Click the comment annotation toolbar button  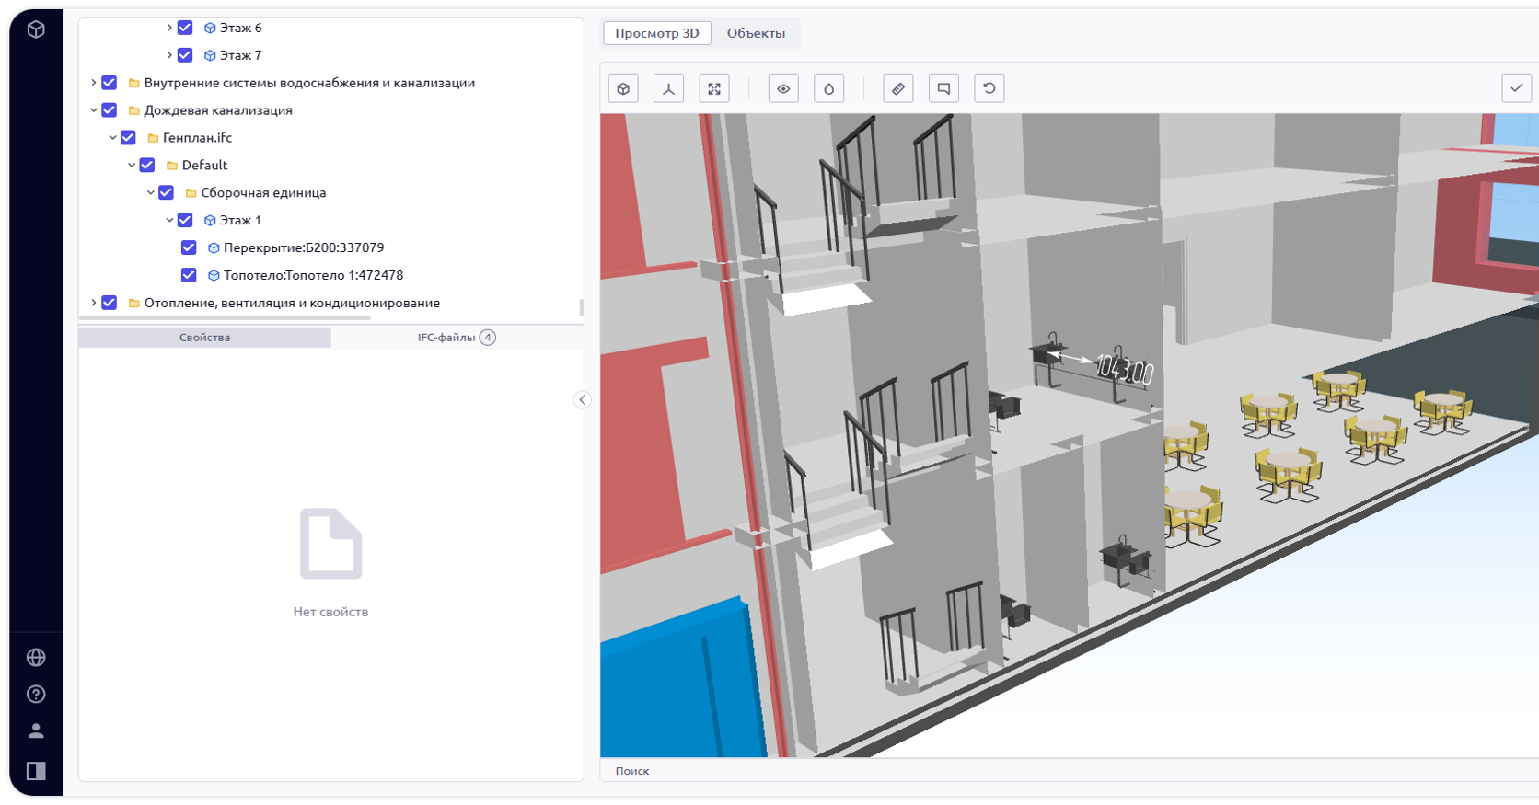tap(943, 88)
